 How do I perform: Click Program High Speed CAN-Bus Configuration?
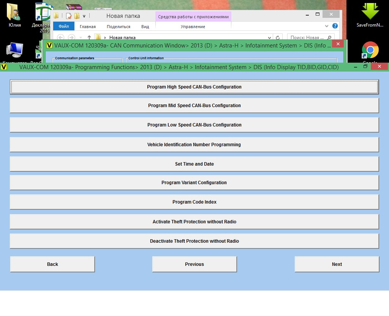(194, 87)
